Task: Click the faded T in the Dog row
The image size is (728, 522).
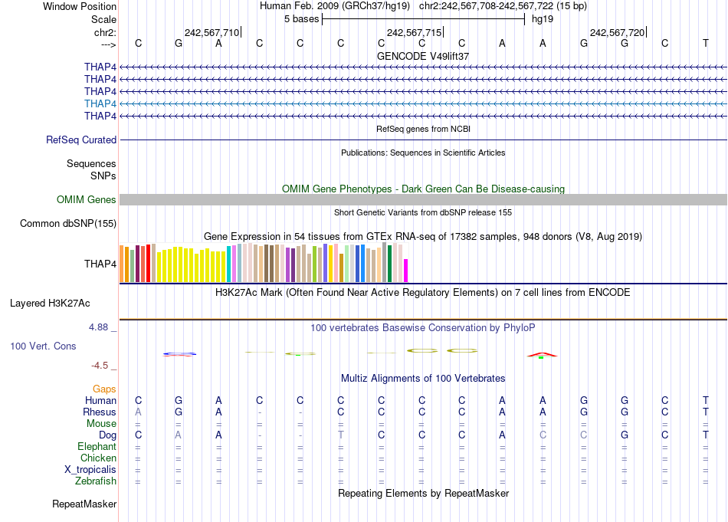Action: [x=341, y=435]
